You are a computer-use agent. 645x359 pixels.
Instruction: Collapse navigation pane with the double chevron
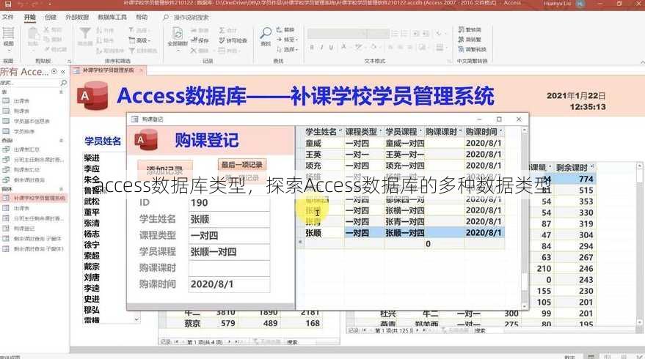pos(63,72)
